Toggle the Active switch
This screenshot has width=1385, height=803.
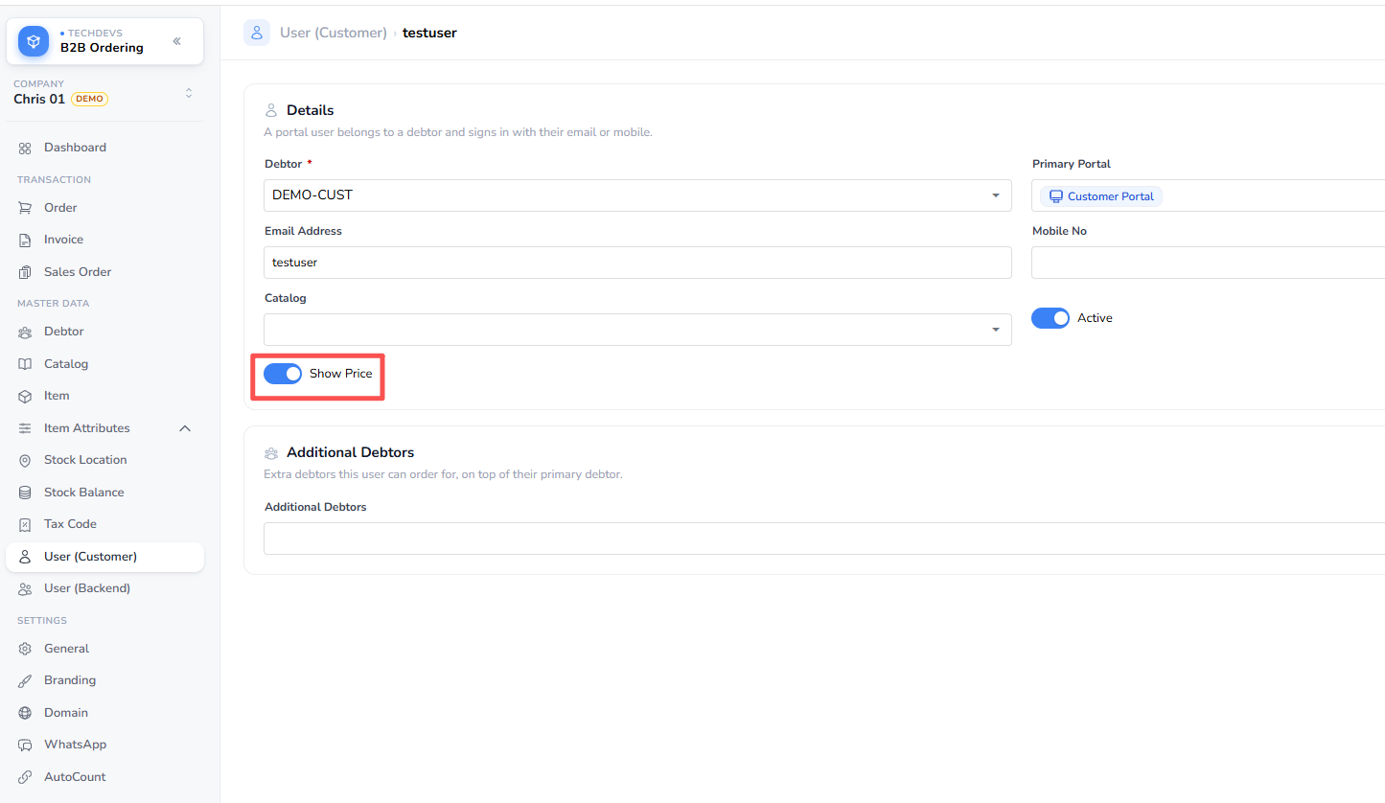(1050, 318)
